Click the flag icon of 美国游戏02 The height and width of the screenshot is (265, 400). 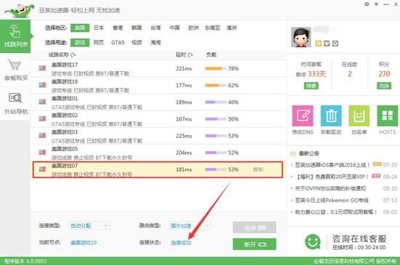[42, 118]
